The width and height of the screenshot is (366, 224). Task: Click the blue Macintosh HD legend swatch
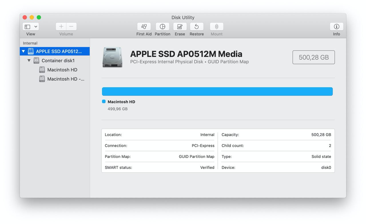[x=104, y=102]
